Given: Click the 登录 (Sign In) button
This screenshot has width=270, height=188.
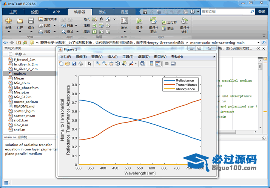Looking at the screenshot, I should [x=262, y=12].
